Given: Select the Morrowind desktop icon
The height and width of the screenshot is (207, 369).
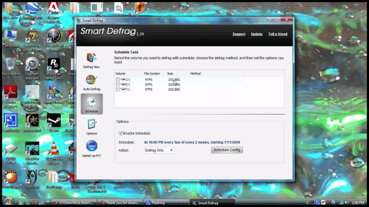Looking at the screenshot, I should 32,123.
